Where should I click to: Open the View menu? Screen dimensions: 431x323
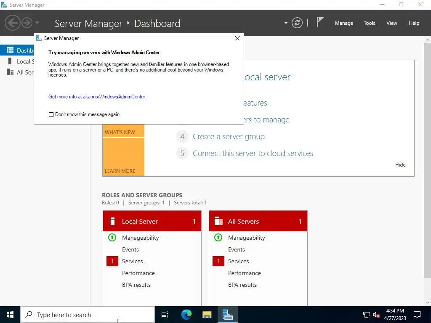[391, 23]
